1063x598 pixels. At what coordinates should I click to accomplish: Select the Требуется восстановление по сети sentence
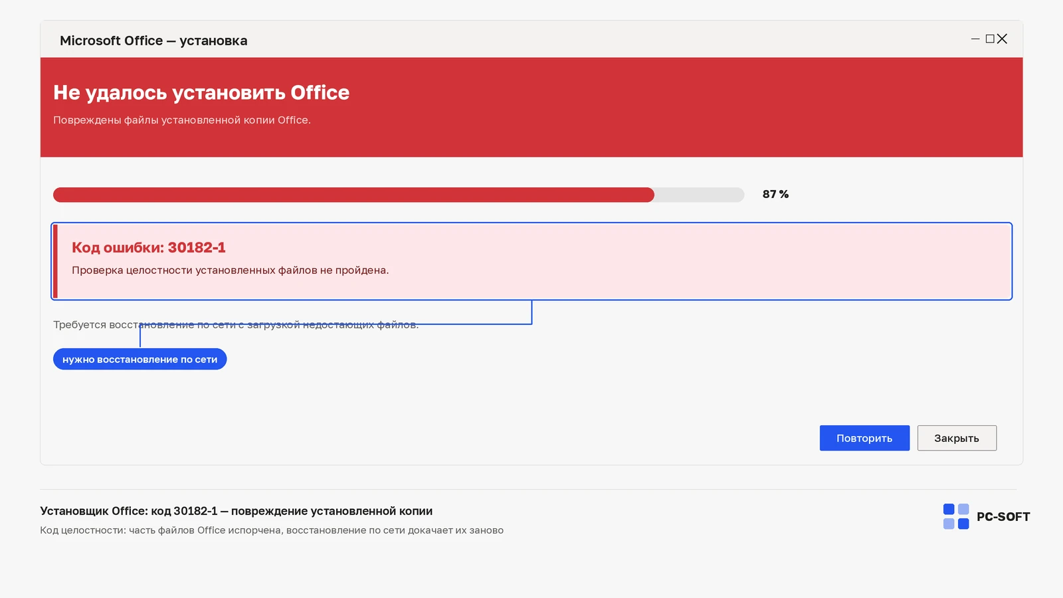point(236,325)
